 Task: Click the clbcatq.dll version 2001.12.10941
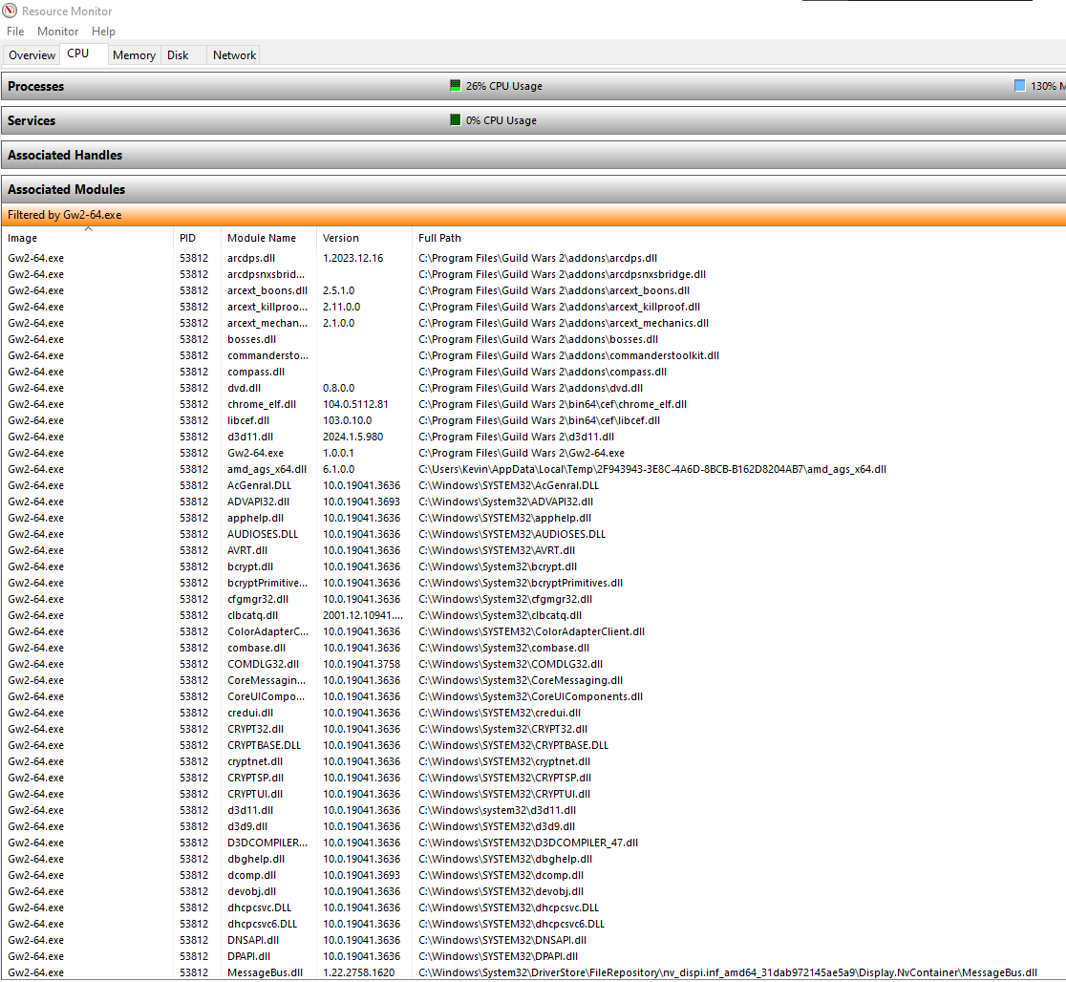(362, 616)
